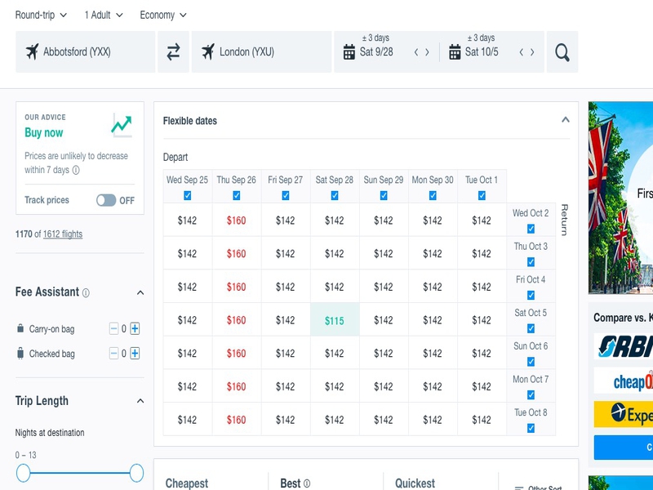This screenshot has width=653, height=490.
Task: Click the airplane icon beside Abbotsford (YXX)
Action: (32, 51)
